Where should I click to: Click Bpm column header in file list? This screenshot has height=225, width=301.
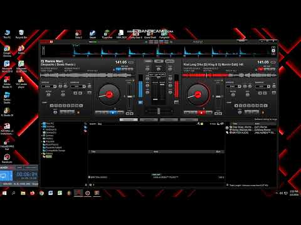(x=218, y=152)
